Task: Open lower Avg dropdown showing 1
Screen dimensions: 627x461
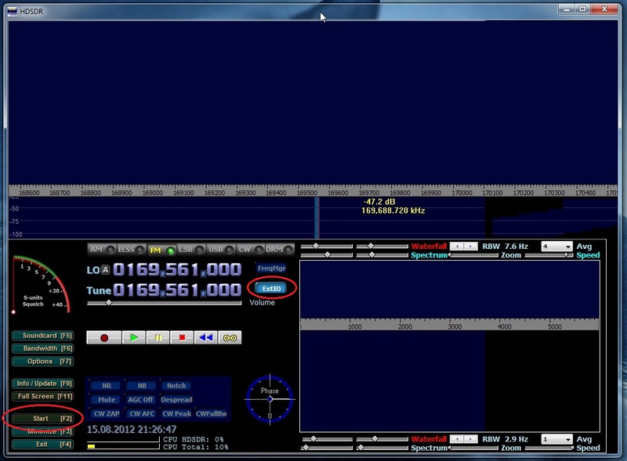Action: click(556, 439)
